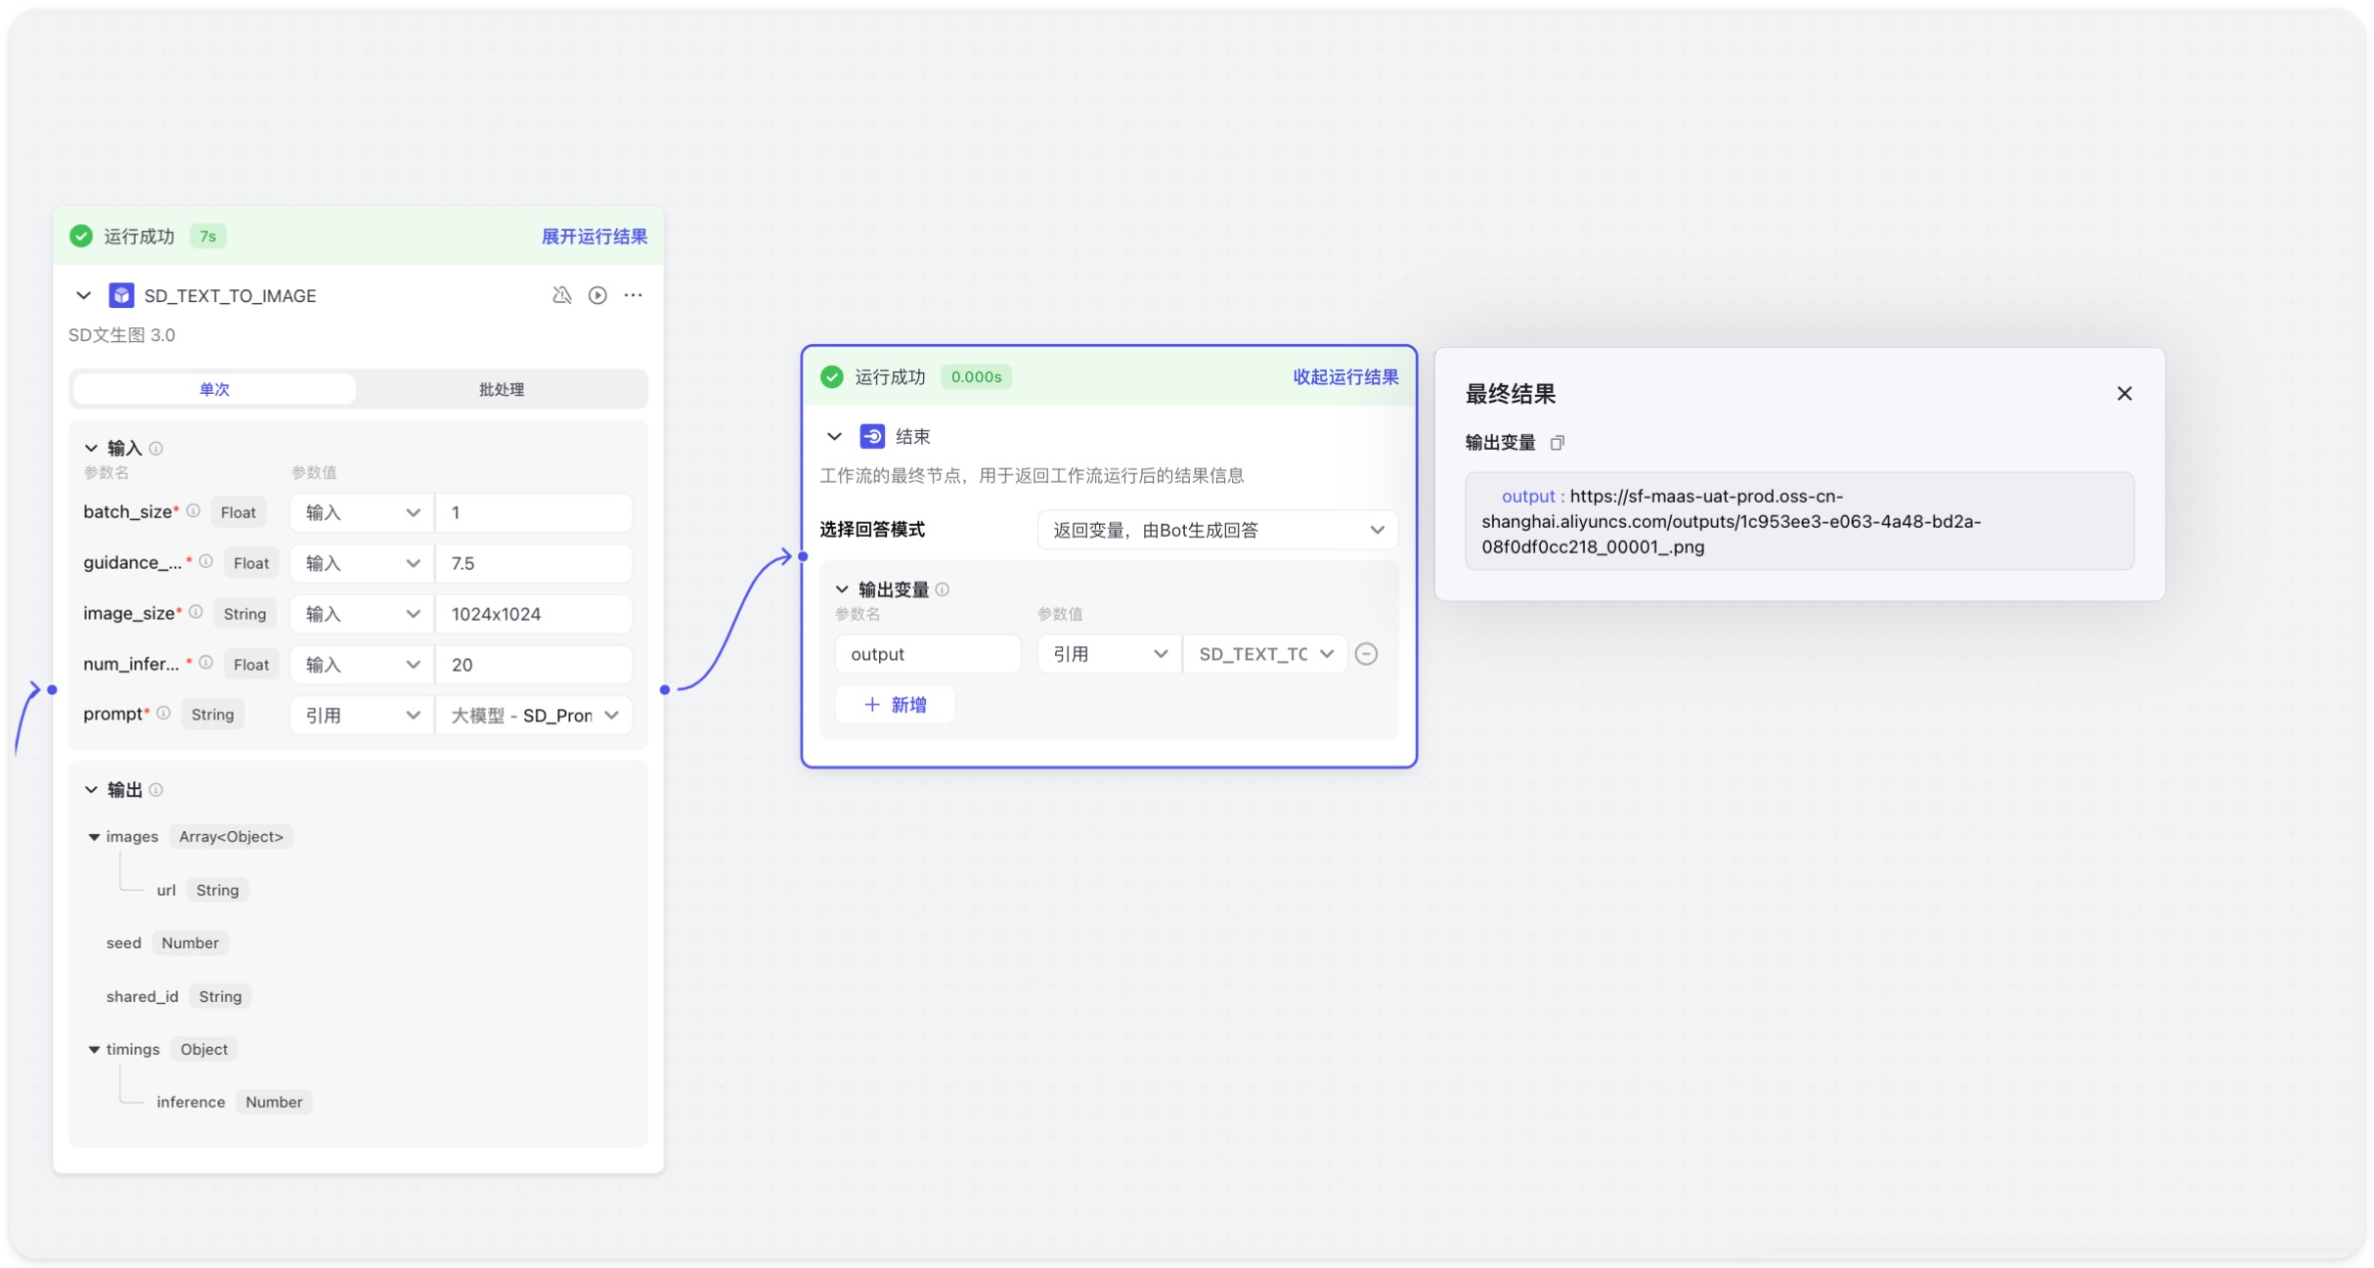Click the run node play icon
This screenshot has height=1268, width=2374.
(597, 295)
